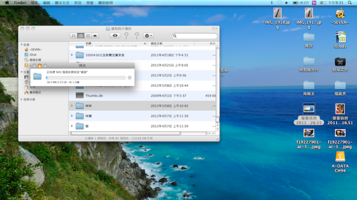The height and width of the screenshot is (200, 357).
Task: Switch Finder window to column view
Action: 88,36
